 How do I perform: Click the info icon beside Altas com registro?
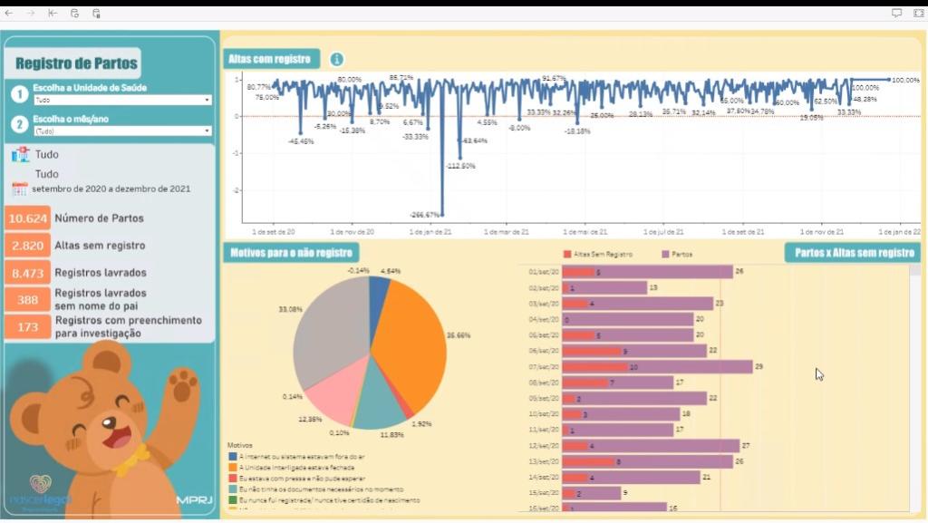[x=336, y=60]
